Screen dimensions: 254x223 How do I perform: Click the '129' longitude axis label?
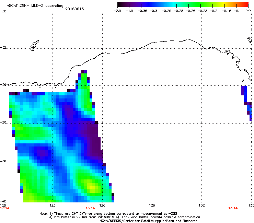(152, 206)
